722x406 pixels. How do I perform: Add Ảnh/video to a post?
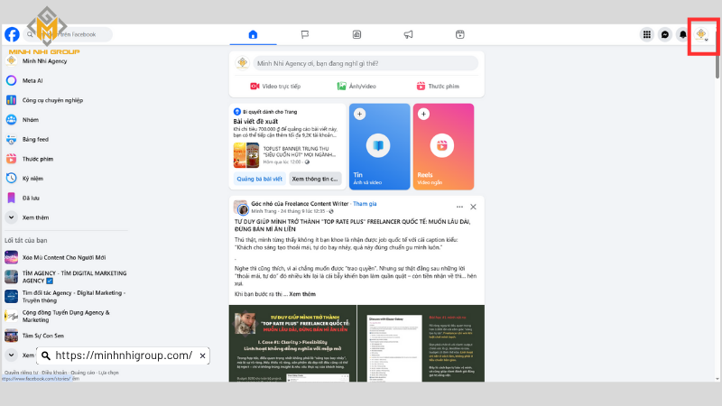(356, 86)
